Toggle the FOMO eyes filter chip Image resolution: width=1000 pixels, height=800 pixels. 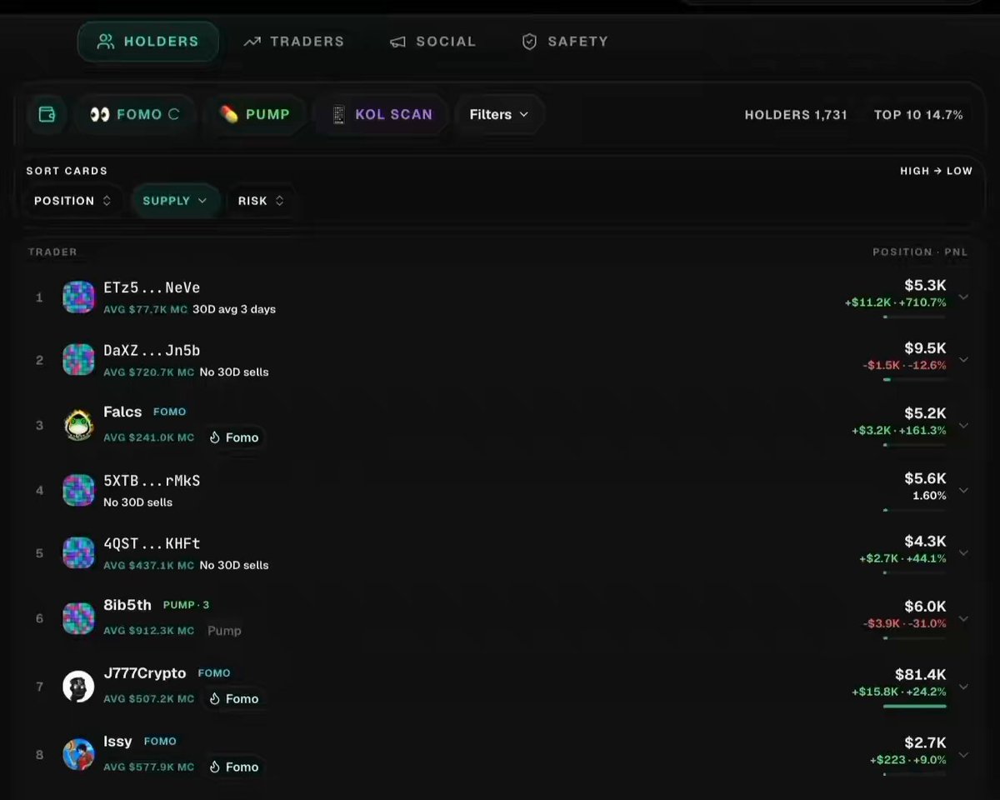tap(135, 114)
